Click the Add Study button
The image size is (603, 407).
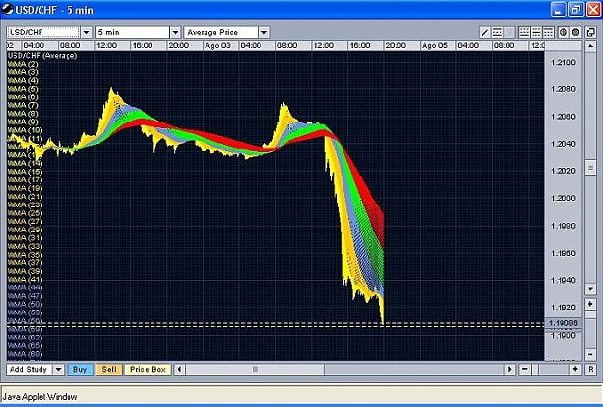pyautogui.click(x=30, y=369)
